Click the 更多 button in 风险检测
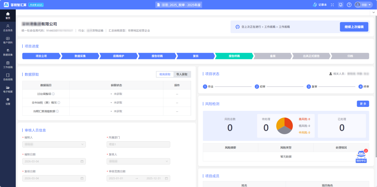This screenshot has height=187, width=377. click(x=363, y=104)
